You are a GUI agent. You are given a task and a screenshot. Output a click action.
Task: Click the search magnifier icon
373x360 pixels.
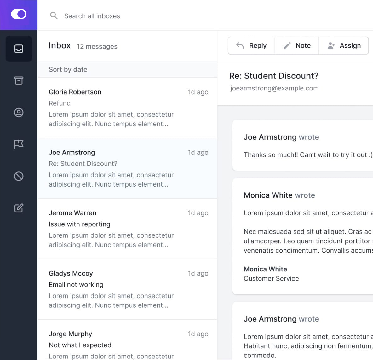click(x=54, y=15)
